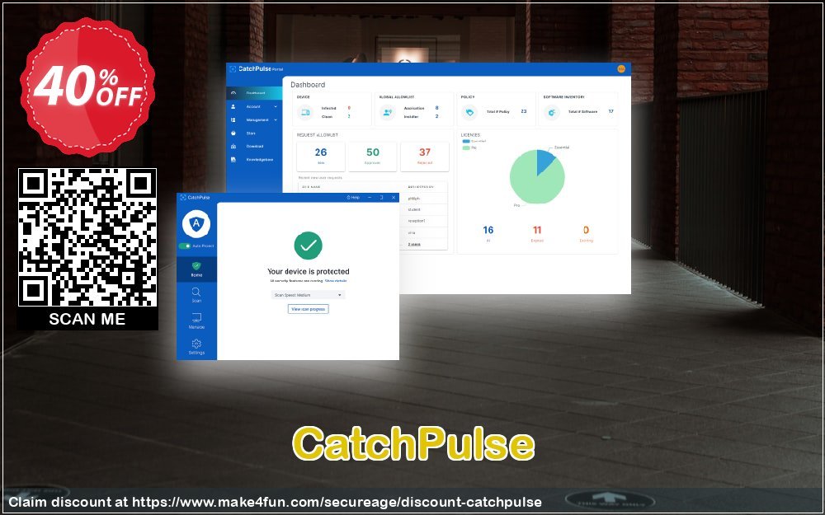Image resolution: width=825 pixels, height=515 pixels.
Task: Click the Device card laptop icon
Action: (x=304, y=112)
